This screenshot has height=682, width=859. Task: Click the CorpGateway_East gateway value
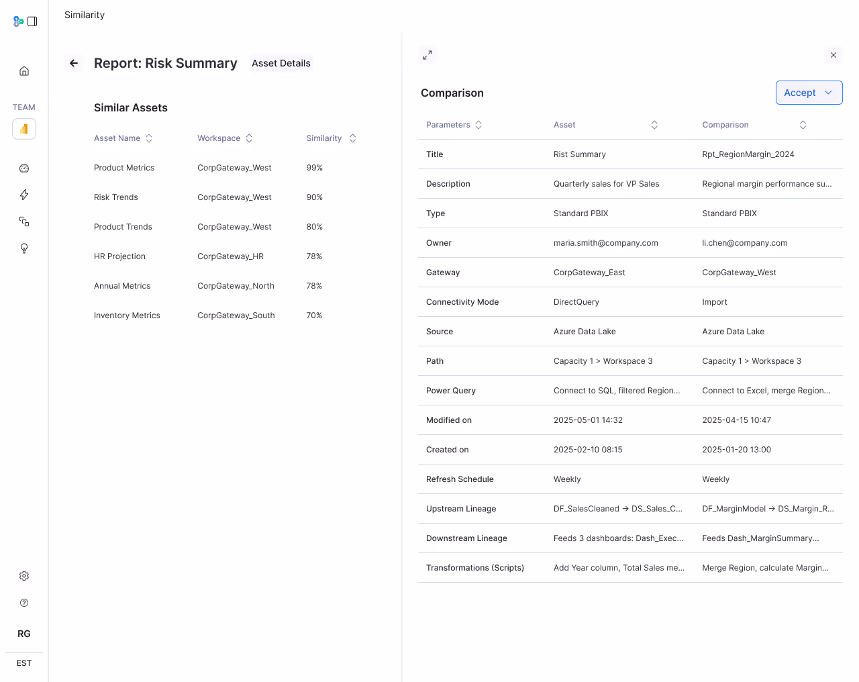click(x=589, y=273)
